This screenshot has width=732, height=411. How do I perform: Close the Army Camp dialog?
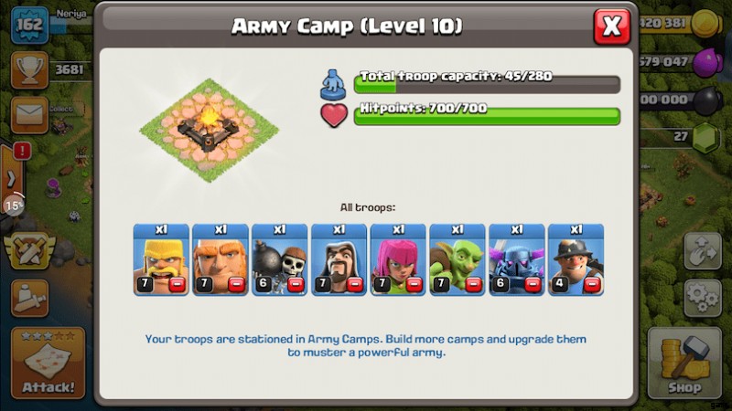point(612,26)
